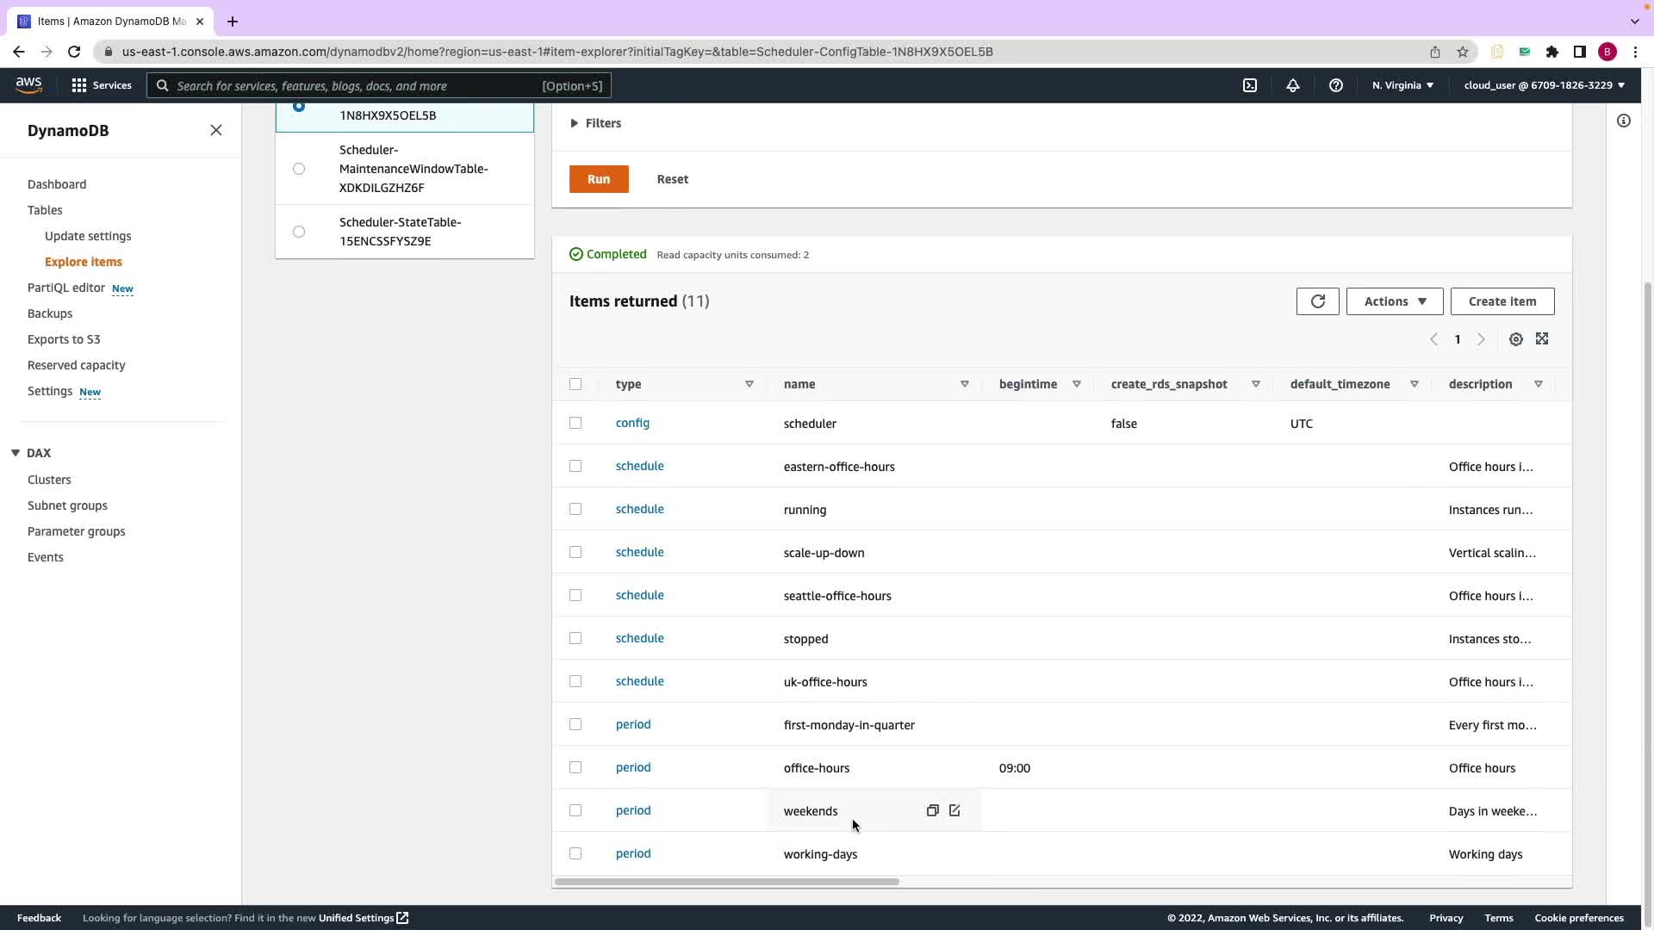1654x930 pixels.
Task: Open N. Virginia region selector
Action: point(1402,85)
